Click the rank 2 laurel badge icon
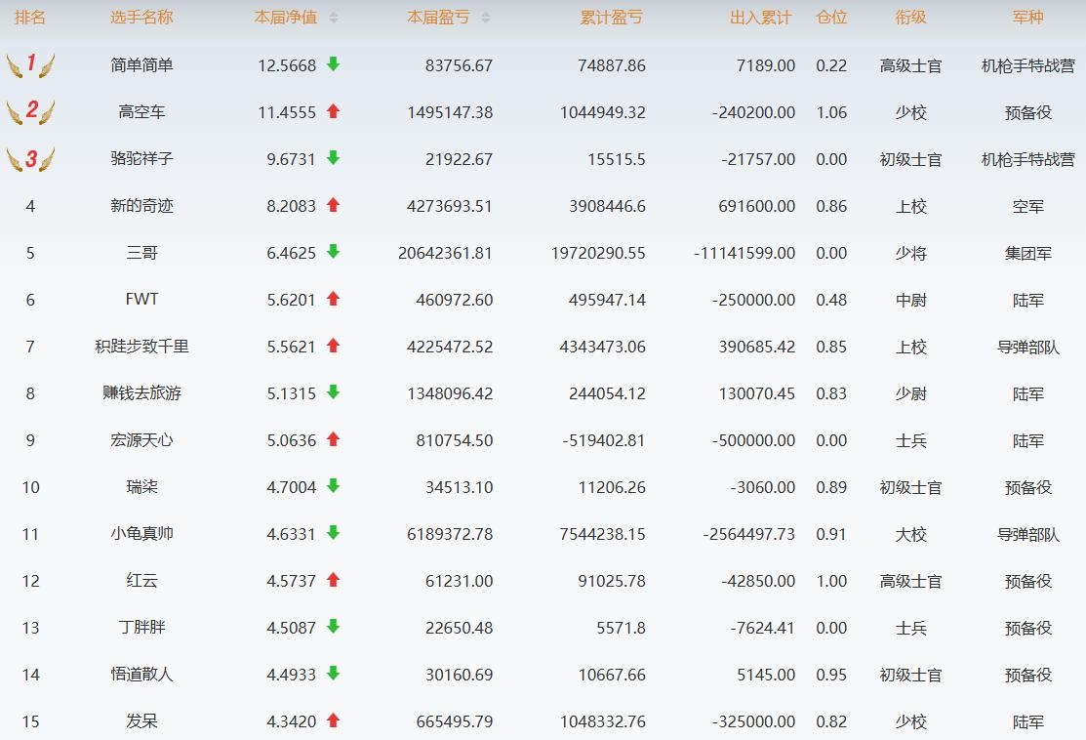 click(30, 112)
